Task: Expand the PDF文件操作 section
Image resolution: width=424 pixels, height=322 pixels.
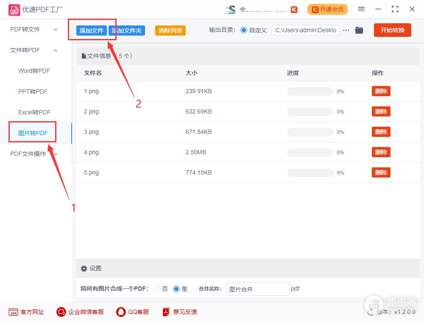Action: point(35,154)
